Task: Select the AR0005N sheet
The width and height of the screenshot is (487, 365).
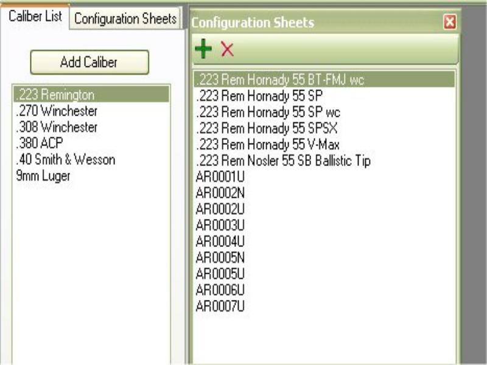Action: 324,257
